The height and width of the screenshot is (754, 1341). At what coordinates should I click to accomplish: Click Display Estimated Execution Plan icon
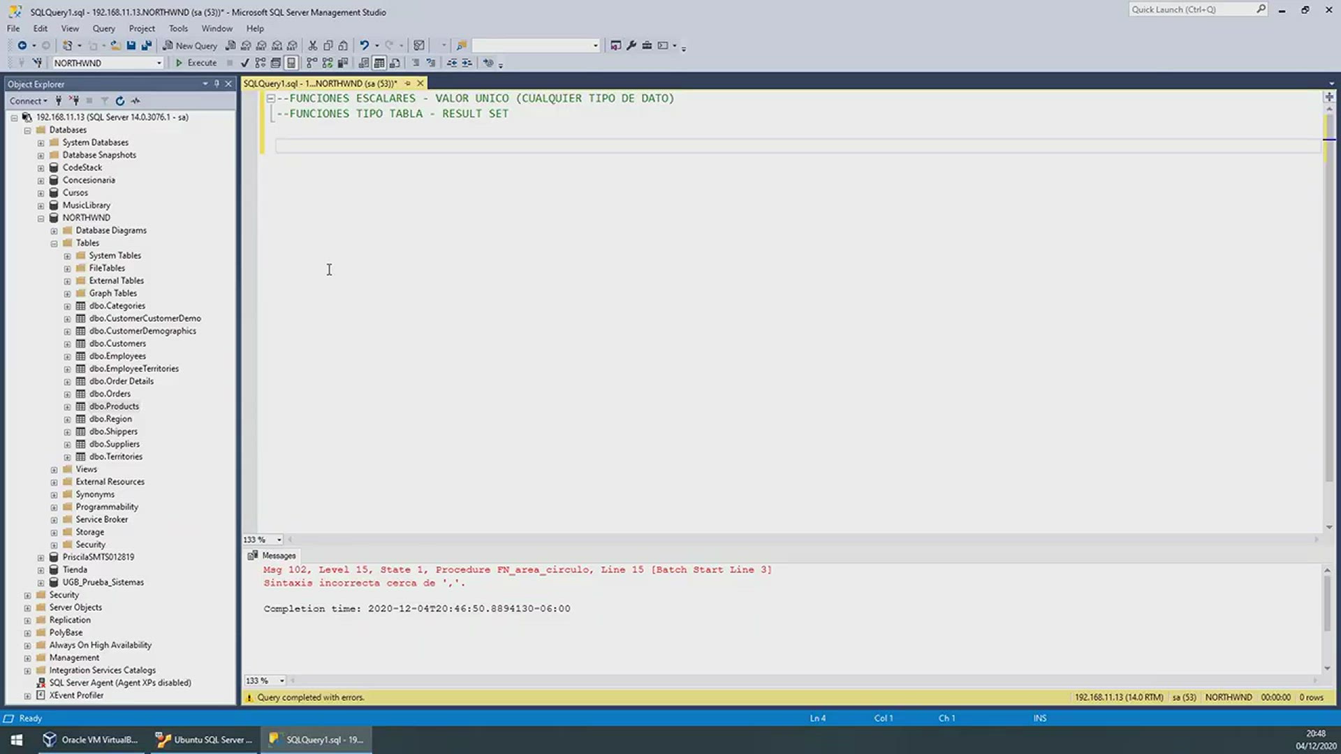(260, 63)
